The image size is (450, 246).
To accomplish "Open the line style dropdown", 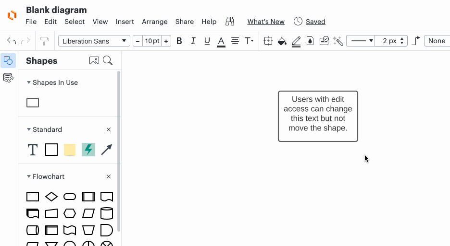I will click(361, 41).
